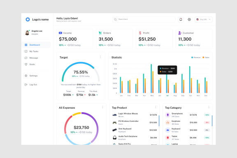Screen dimensions: 237x158
Task: Click the Profit dollar icon
Action: 140,33
